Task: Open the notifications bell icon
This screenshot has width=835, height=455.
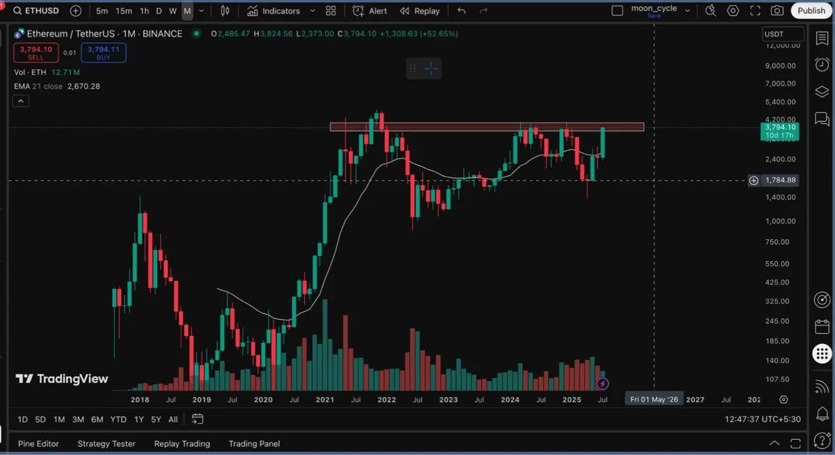Action: [822, 414]
